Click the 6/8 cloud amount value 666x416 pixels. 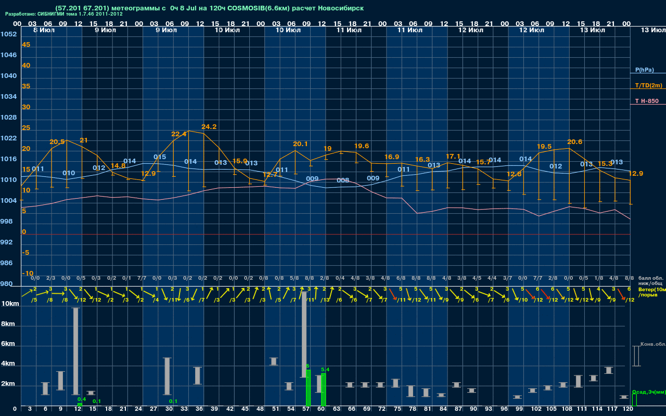point(401,278)
